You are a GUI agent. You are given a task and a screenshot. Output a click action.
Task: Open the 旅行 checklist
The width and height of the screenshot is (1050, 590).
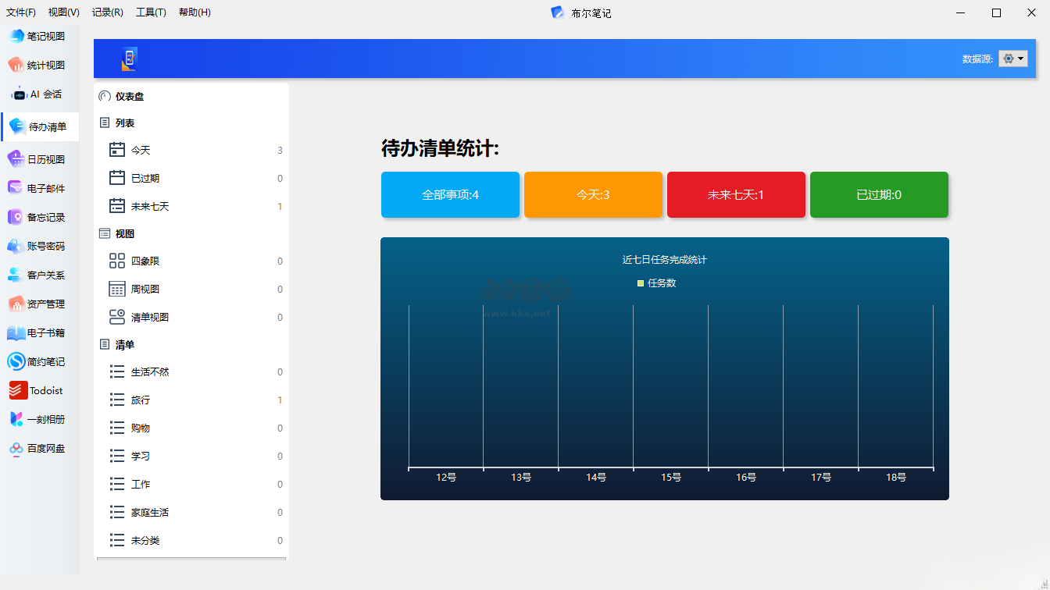coord(141,400)
